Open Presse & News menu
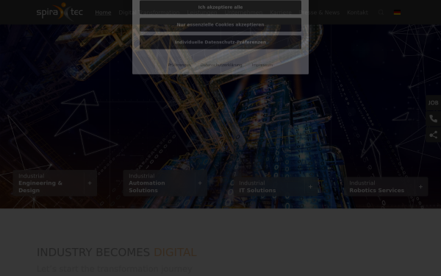Viewport: 441px width, 276px height. tap(319, 13)
